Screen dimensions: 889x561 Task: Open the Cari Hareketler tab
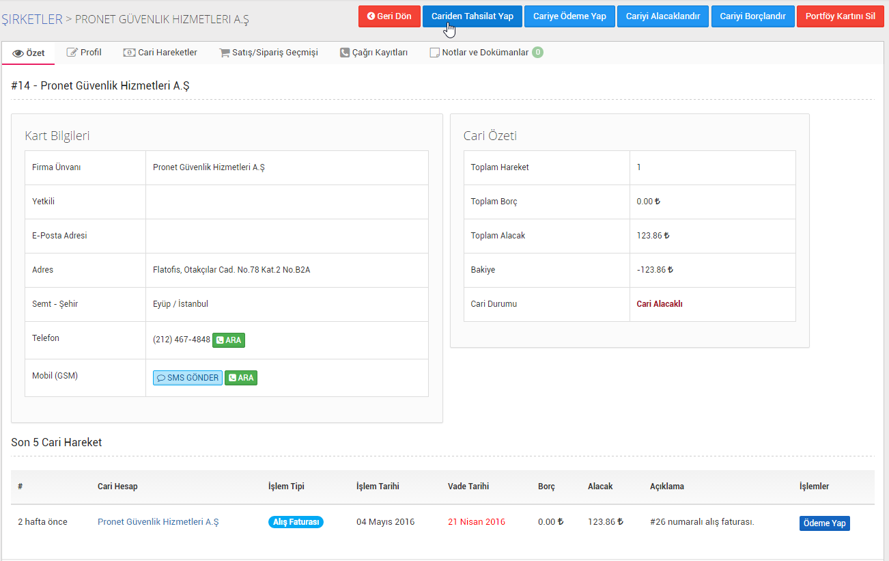pyautogui.click(x=160, y=52)
